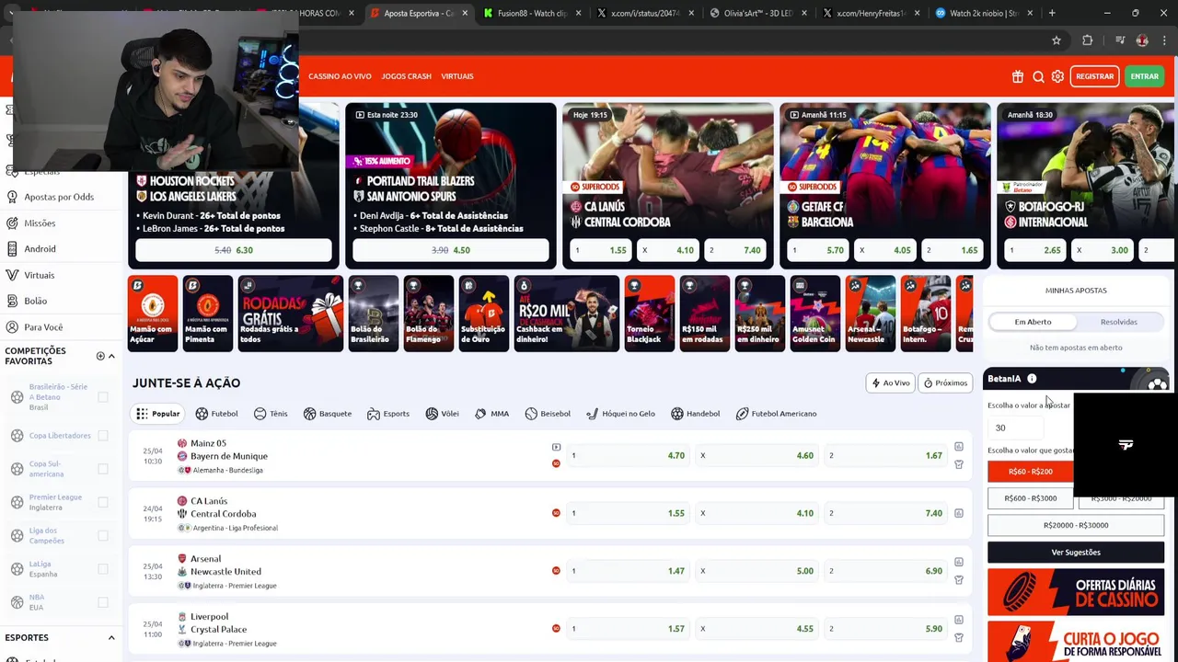Select the Handebol filter
The image size is (1178, 662).
pos(696,414)
